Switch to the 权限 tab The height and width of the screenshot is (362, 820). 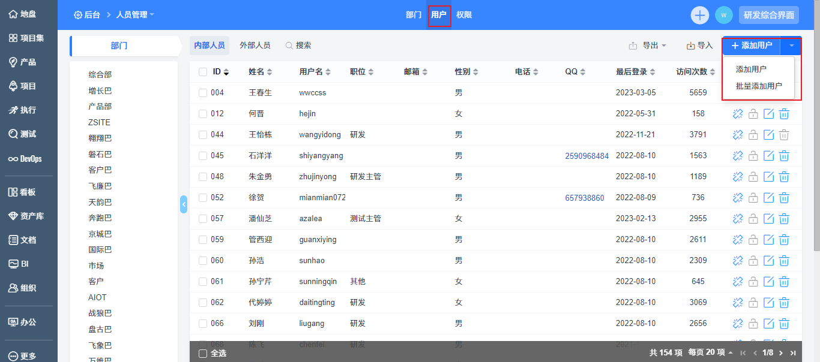(463, 15)
